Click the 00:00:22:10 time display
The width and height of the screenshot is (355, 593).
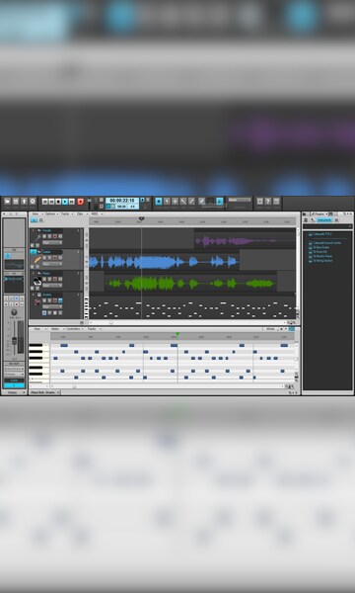[122, 201]
